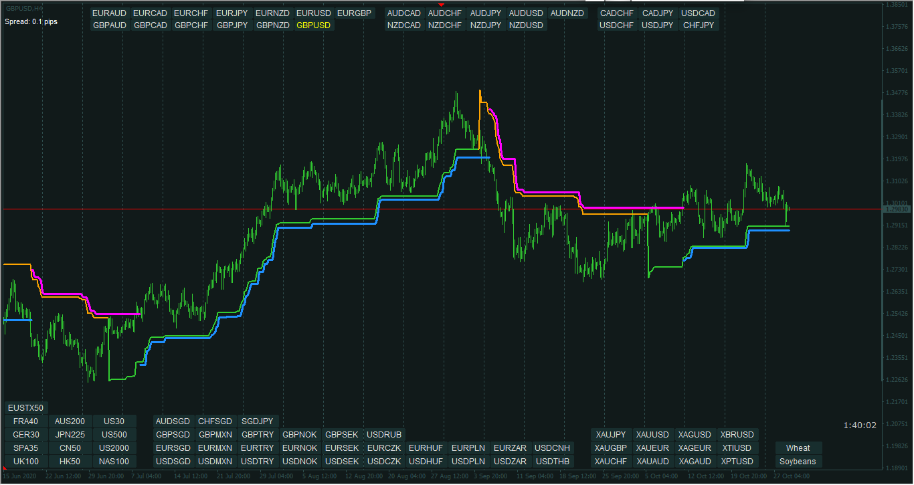914x485 pixels.
Task: Open the GBPCAD chart
Action: [x=150, y=25]
